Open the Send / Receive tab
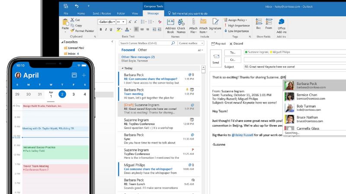The image size is (346, 194). click(102, 13)
